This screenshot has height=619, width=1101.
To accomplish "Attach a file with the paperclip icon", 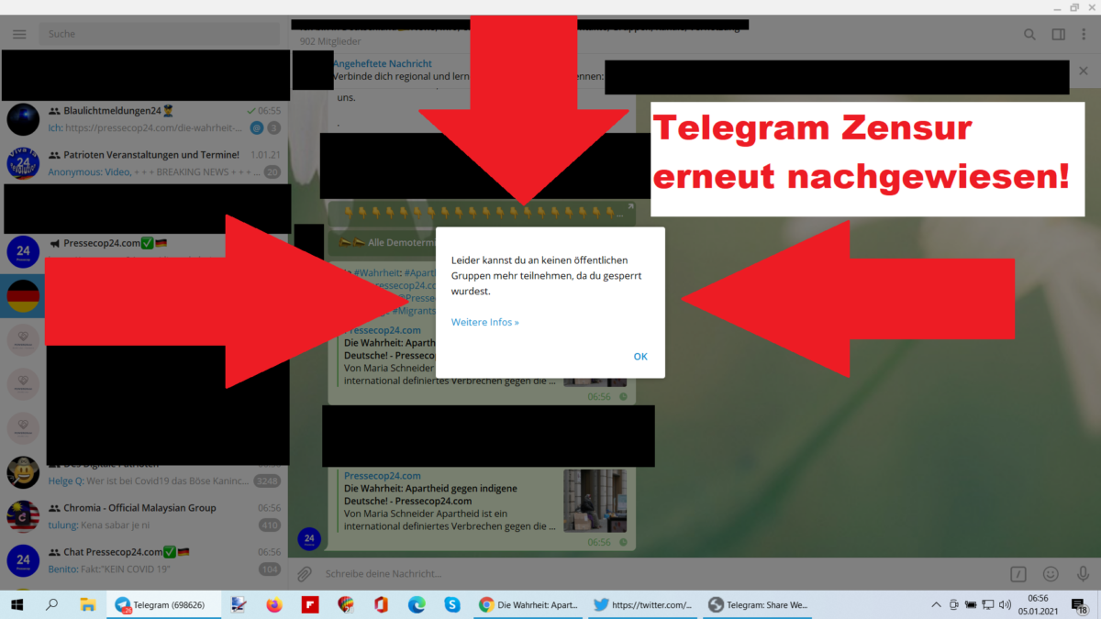I will pos(305,574).
